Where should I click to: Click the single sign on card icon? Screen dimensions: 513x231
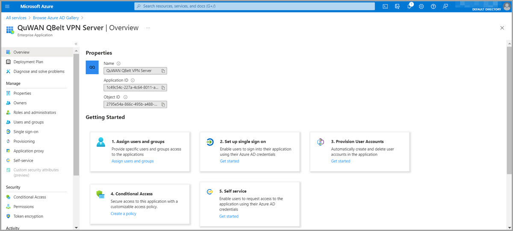(210, 142)
